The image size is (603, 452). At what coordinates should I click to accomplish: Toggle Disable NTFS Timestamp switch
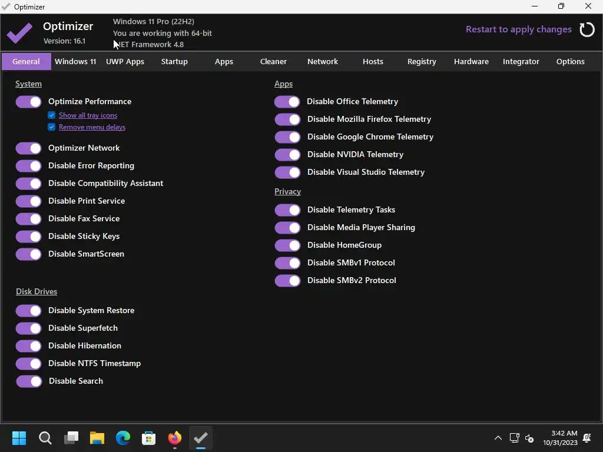28,364
